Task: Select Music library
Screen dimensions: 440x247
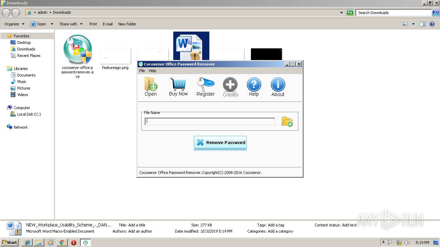Action: [22, 82]
